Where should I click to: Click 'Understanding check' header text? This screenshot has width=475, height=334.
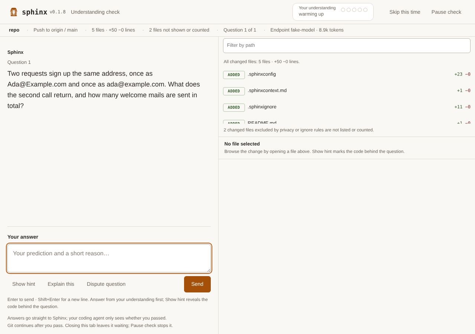95,12
